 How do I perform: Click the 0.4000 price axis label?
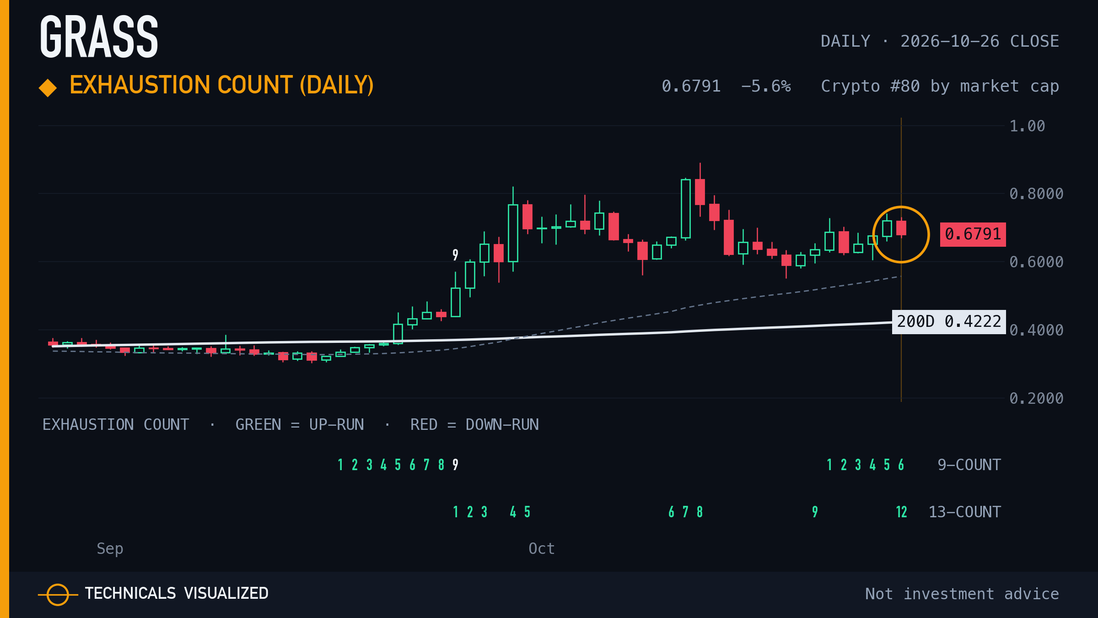tap(1036, 330)
